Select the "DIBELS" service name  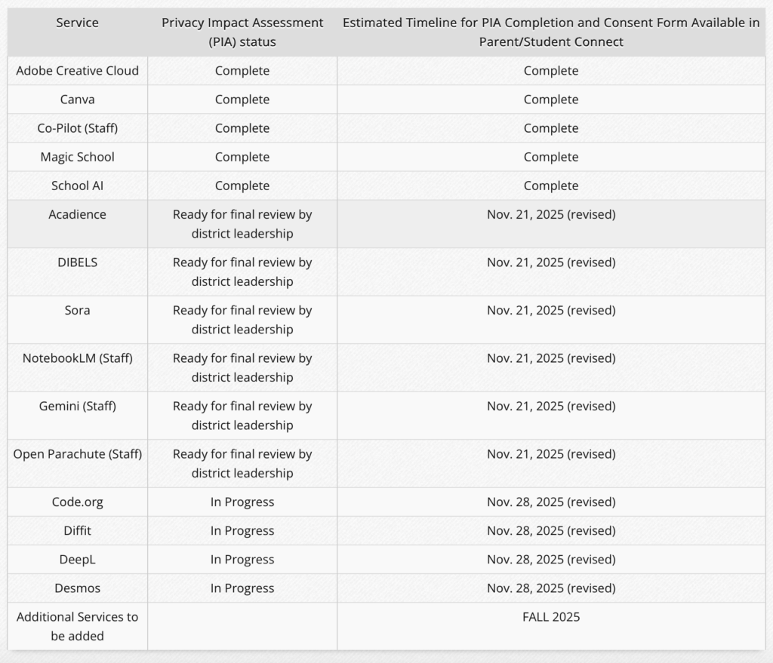pyautogui.click(x=77, y=262)
